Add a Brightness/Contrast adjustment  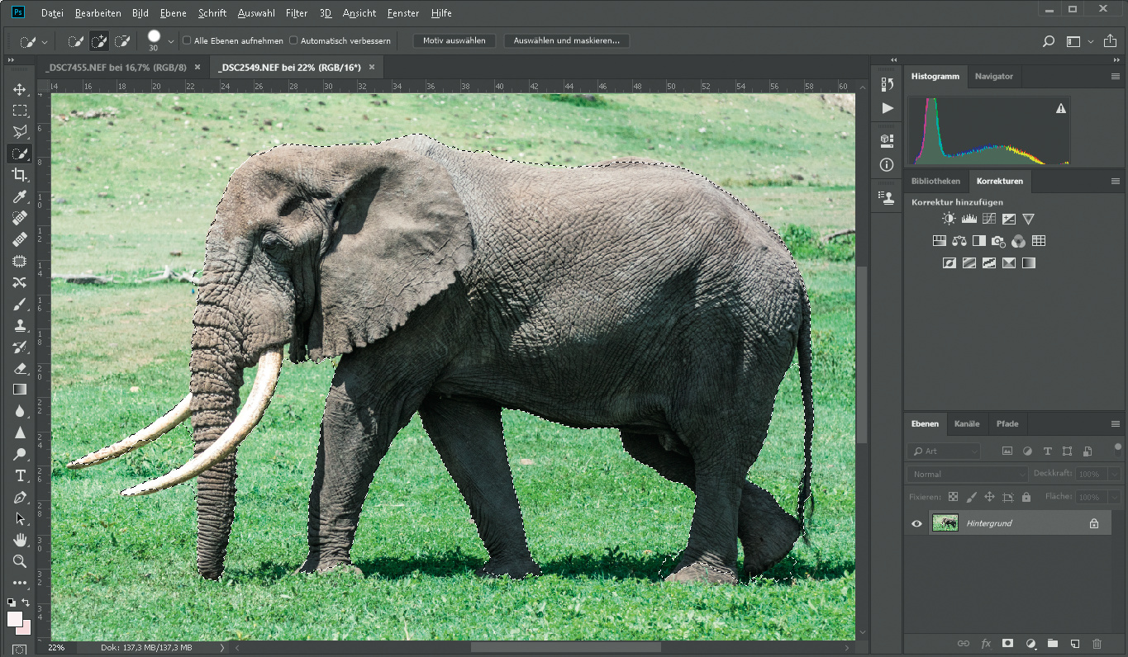[x=948, y=220]
